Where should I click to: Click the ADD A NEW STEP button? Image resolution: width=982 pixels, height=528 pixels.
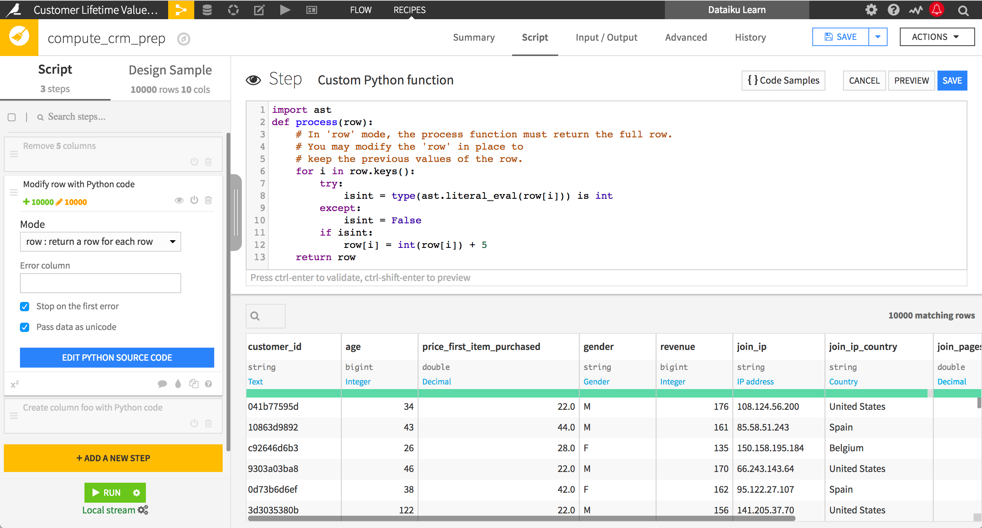113,458
